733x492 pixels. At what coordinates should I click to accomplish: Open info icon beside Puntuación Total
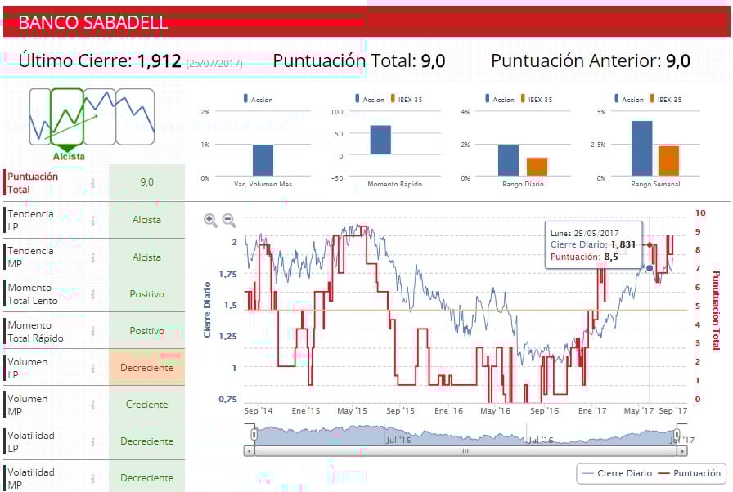pyautogui.click(x=93, y=183)
